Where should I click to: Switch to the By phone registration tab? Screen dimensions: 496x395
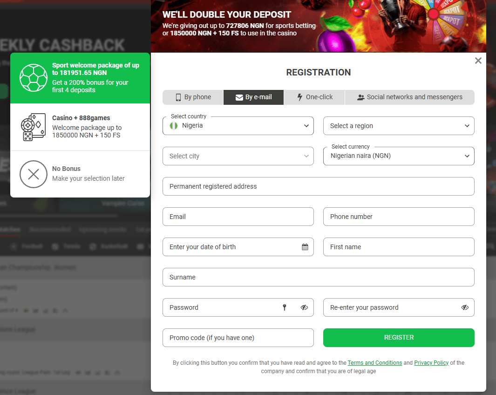click(192, 97)
